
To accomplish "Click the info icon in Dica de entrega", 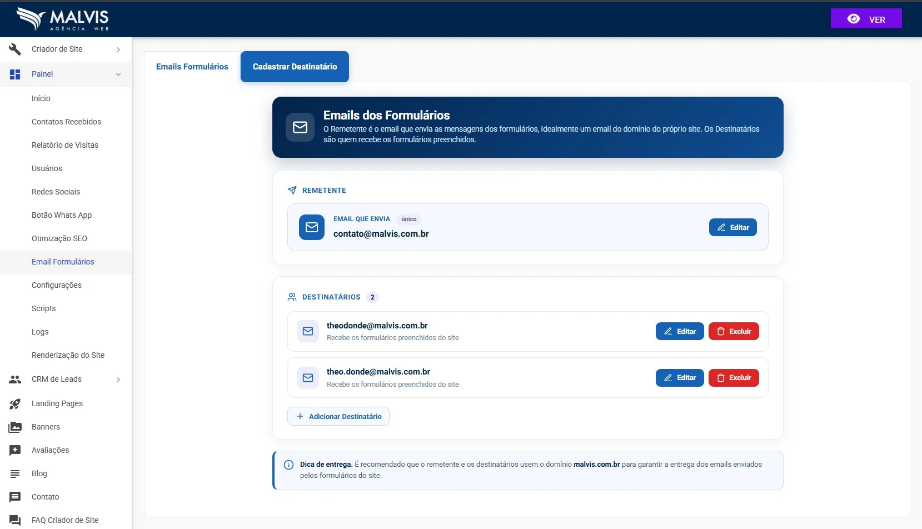I will click(x=288, y=465).
